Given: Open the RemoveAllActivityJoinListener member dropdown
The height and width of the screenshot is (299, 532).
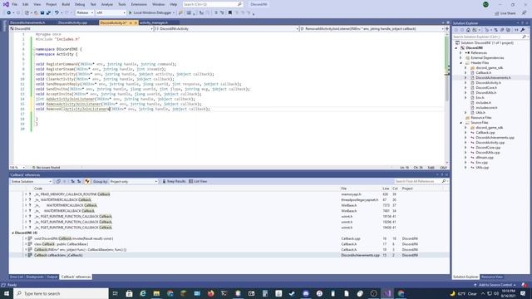Looking at the screenshot, I should tap(372, 29).
